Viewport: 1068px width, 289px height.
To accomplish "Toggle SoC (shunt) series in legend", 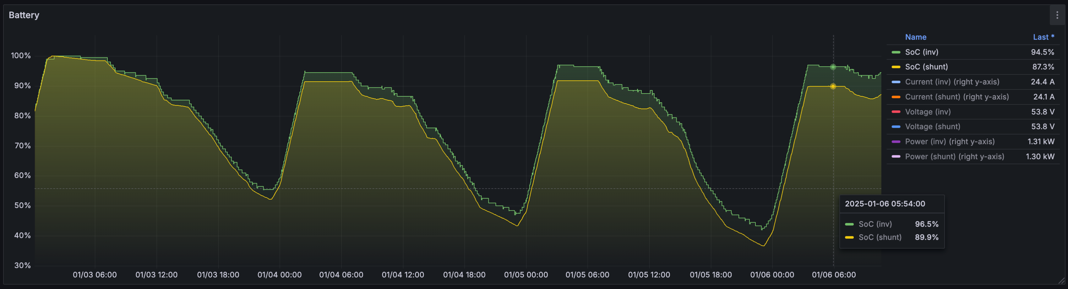I will click(926, 67).
